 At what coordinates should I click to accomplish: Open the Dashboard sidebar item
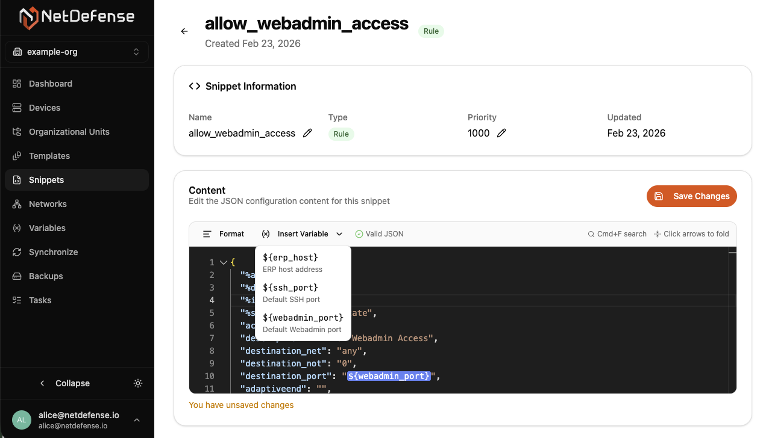coord(51,84)
